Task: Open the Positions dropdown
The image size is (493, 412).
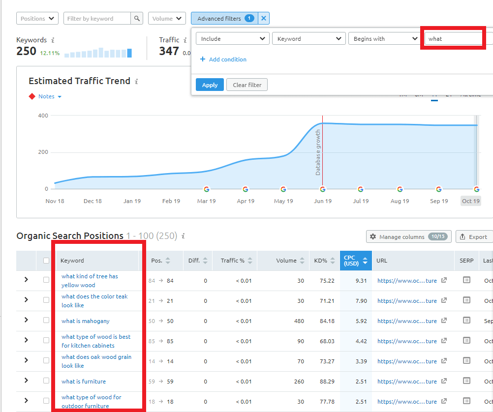Action: click(x=37, y=18)
